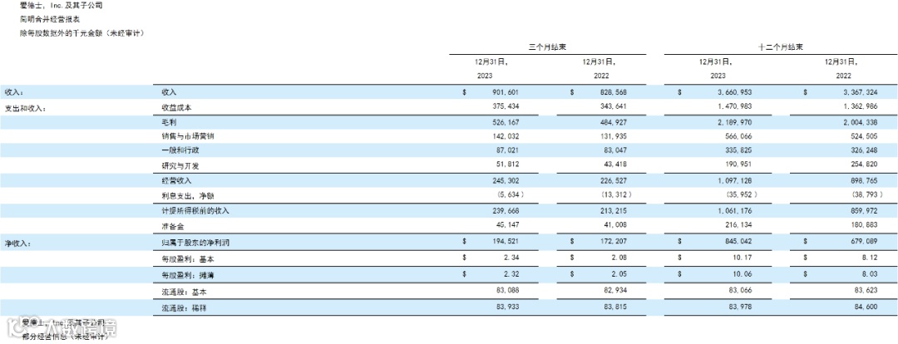Click the diluted shares value 83,933
Screen dimensions: 898x344
pos(508,307)
